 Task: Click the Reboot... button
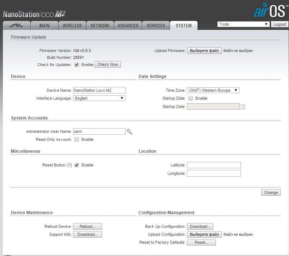click(88, 226)
